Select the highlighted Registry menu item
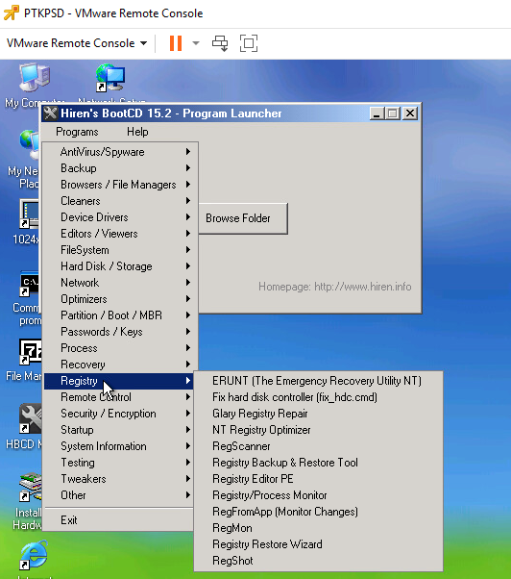The image size is (511, 579). pos(119,381)
